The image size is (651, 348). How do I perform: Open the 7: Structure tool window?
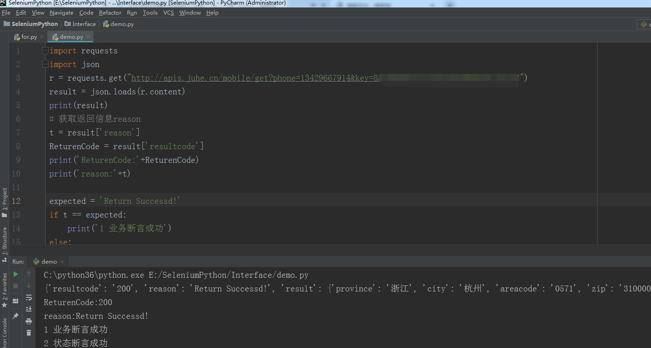point(5,244)
